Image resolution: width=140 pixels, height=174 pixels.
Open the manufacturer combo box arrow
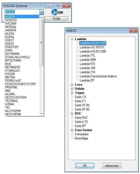point(42,12)
